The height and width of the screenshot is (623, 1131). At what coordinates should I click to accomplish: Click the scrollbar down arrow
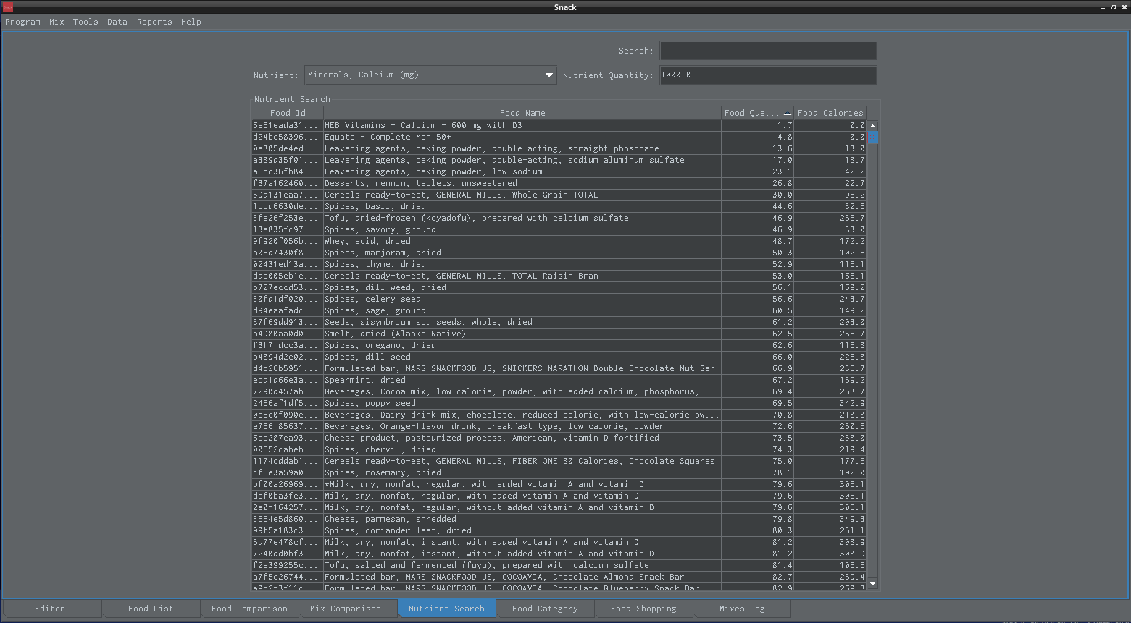(x=872, y=583)
